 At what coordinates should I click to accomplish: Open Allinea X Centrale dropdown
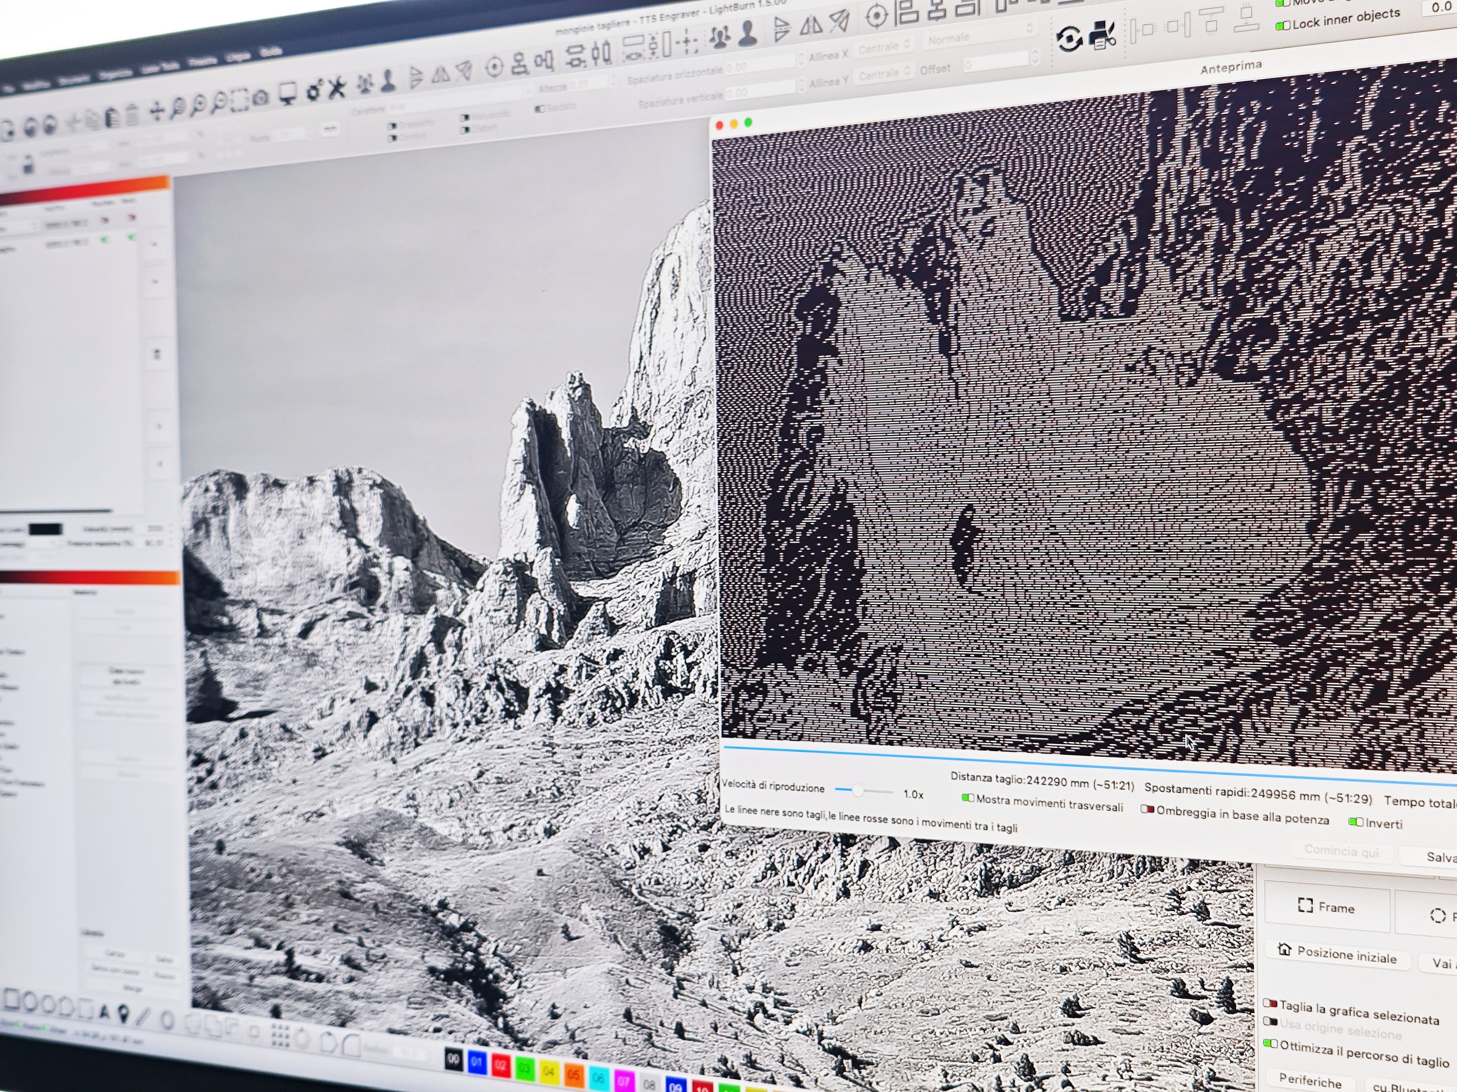[x=883, y=47]
